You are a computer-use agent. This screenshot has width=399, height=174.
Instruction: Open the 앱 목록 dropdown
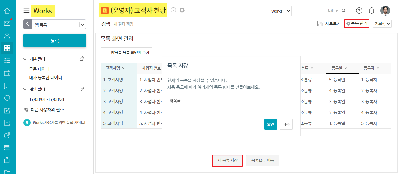[x=82, y=24]
